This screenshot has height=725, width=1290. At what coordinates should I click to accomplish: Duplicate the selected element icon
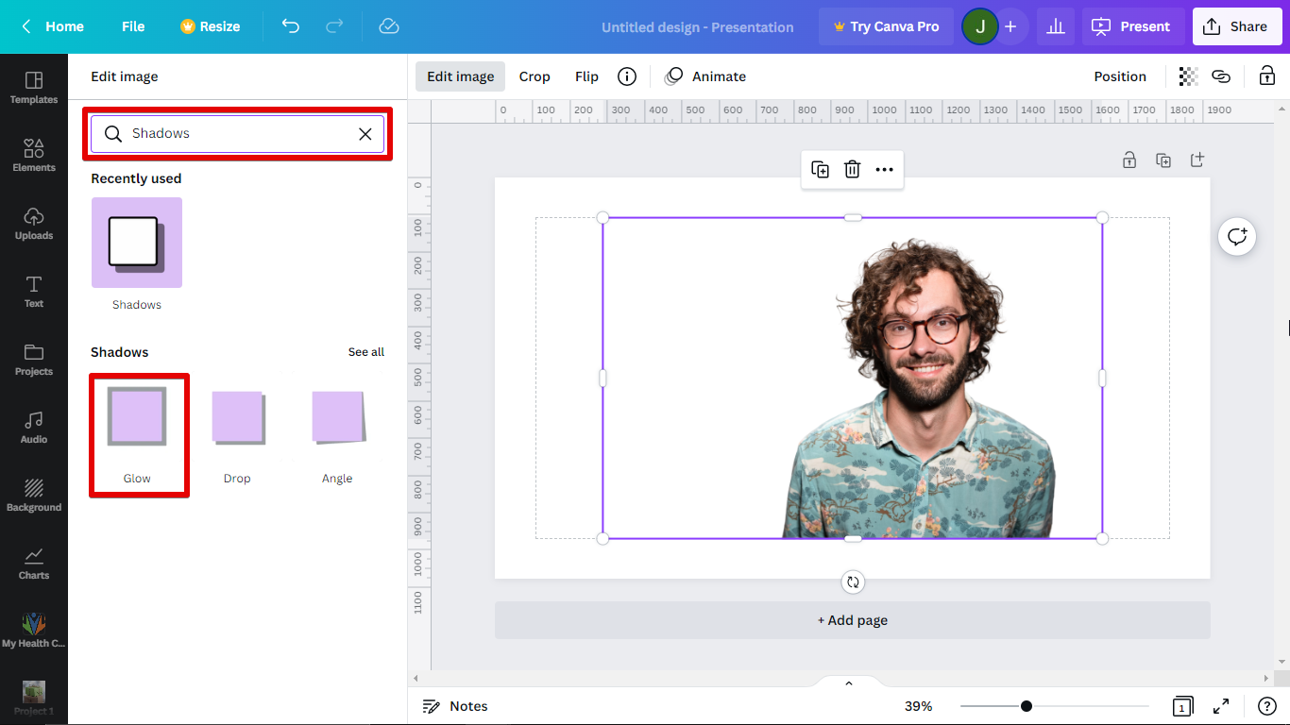820,170
